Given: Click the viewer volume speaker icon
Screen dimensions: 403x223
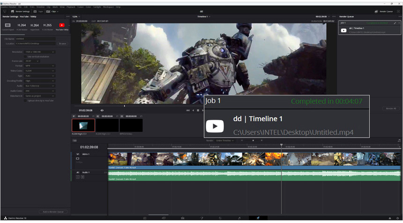Looking at the screenshot, I should pyautogui.click(x=102, y=110).
